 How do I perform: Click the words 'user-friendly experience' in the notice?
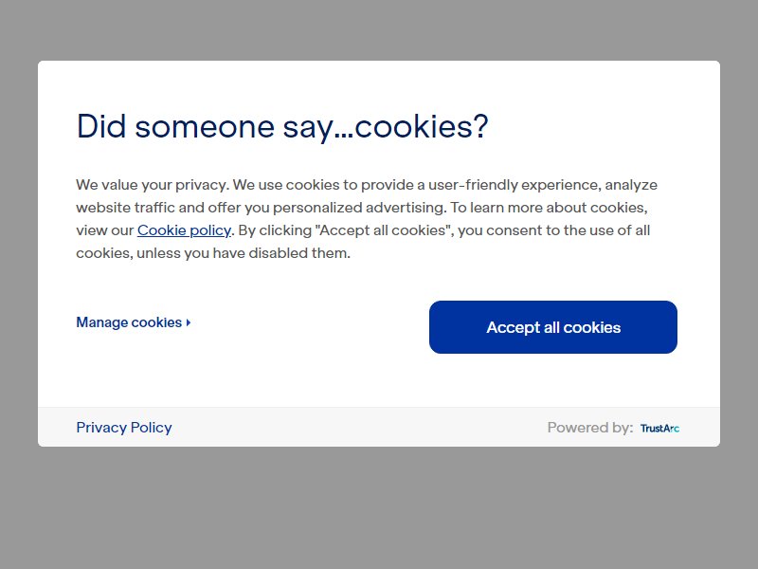[x=514, y=185]
